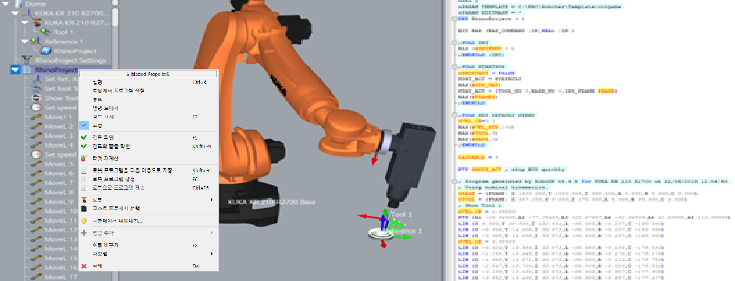The width and height of the screenshot is (735, 281).
Task: Select MoveL 17 in program tree
Action: coord(61,277)
